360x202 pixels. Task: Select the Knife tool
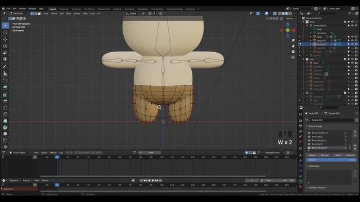point(5,114)
